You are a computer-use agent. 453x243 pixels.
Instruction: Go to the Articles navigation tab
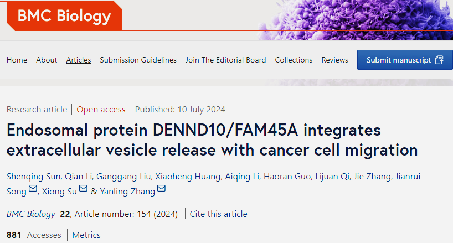[78, 60]
